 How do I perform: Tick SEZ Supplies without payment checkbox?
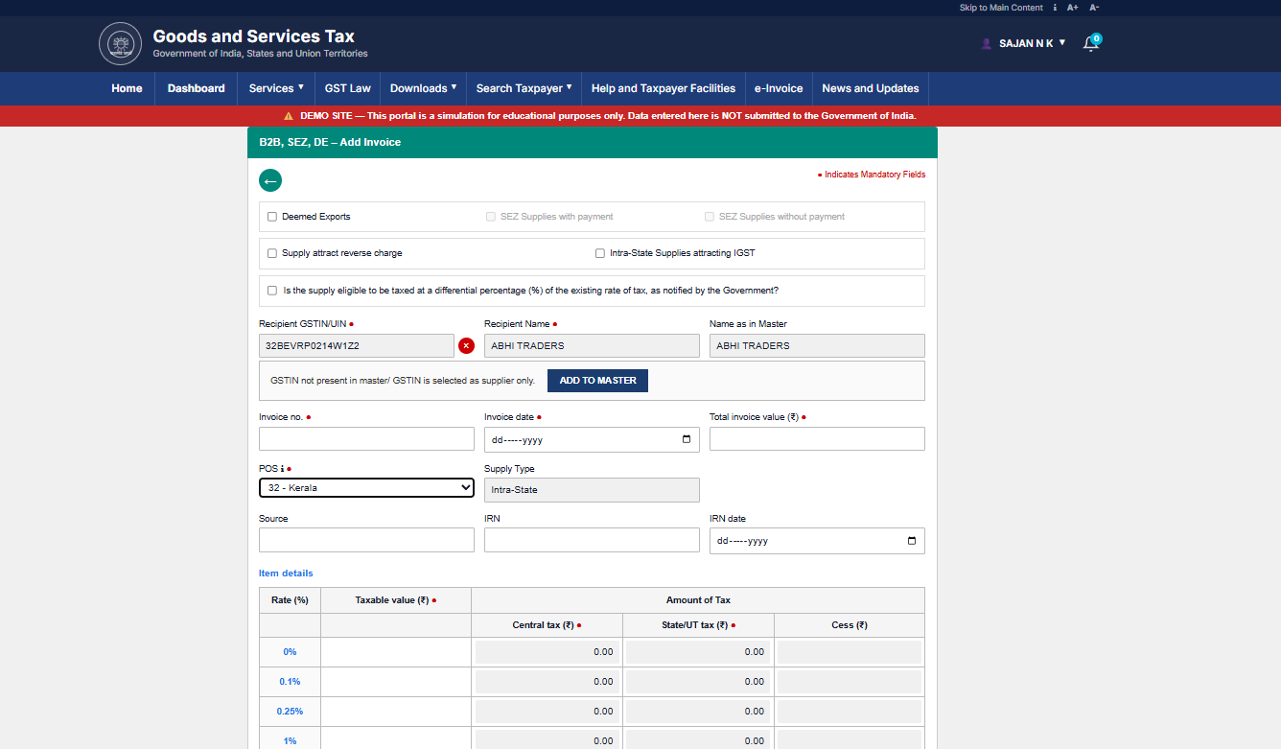[x=710, y=217]
